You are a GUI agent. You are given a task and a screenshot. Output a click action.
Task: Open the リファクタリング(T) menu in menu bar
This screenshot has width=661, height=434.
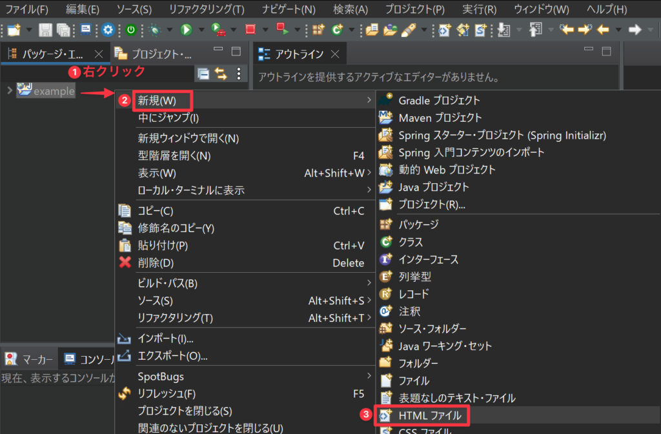pyautogui.click(x=207, y=10)
